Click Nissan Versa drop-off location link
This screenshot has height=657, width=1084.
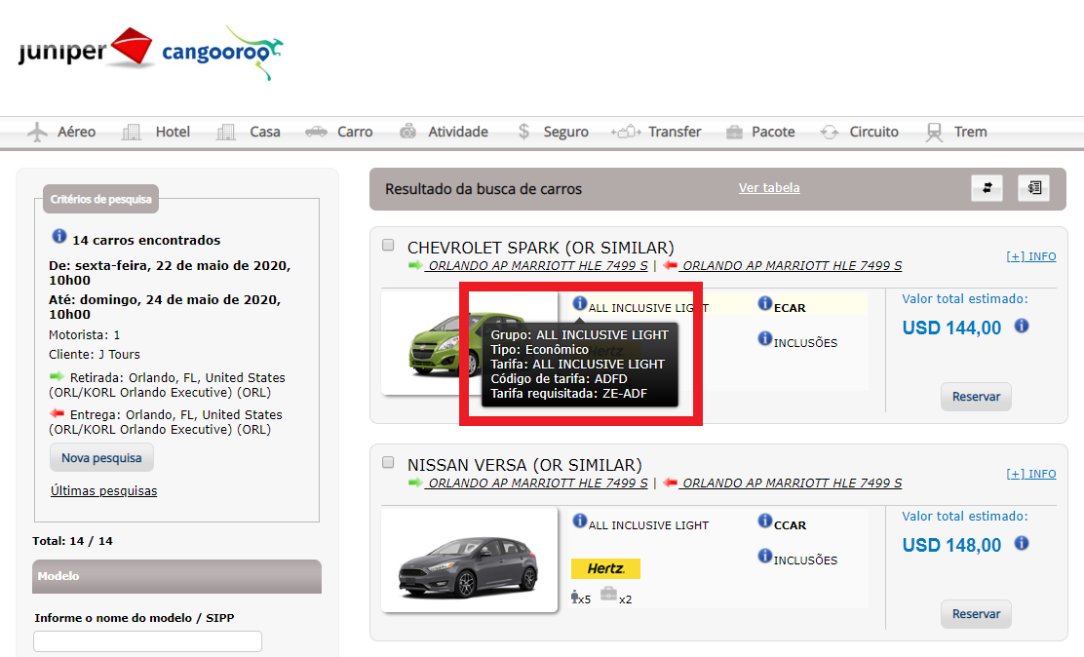[791, 483]
